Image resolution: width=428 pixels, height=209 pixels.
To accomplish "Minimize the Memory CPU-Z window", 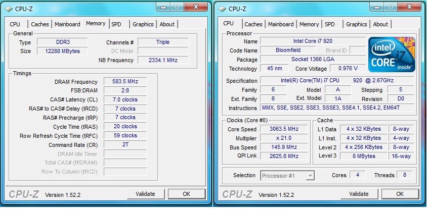I will 163,7.
